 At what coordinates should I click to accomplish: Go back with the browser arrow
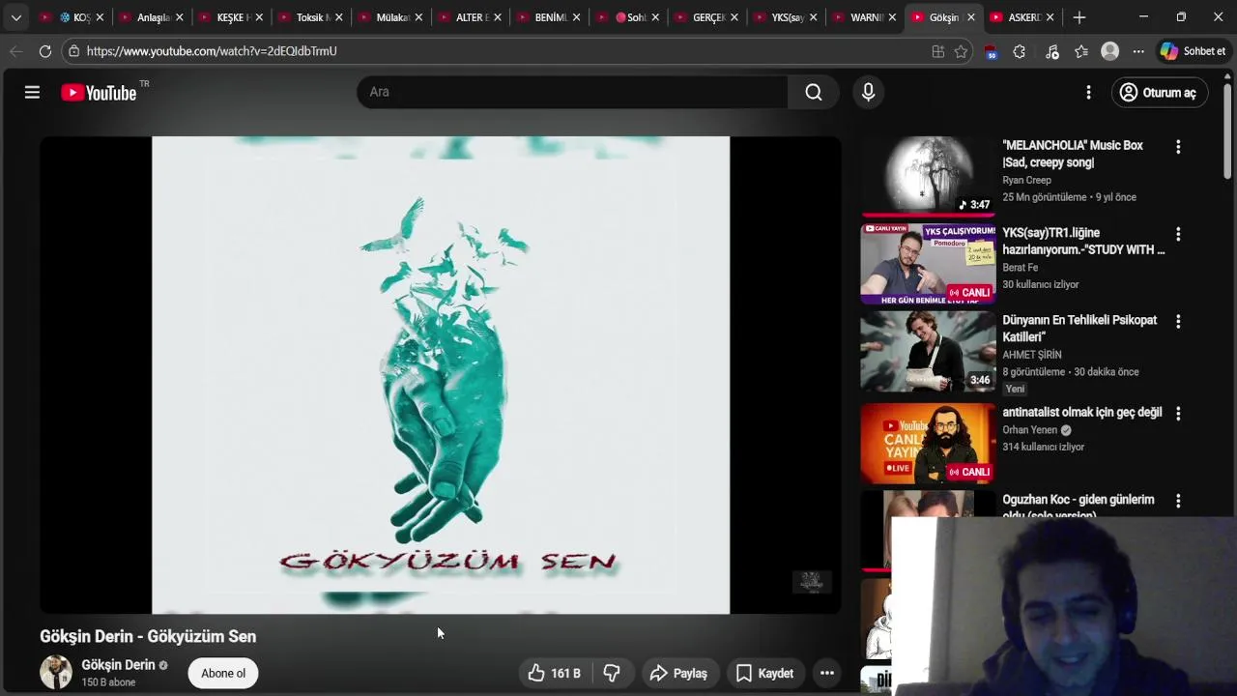pyautogui.click(x=15, y=51)
